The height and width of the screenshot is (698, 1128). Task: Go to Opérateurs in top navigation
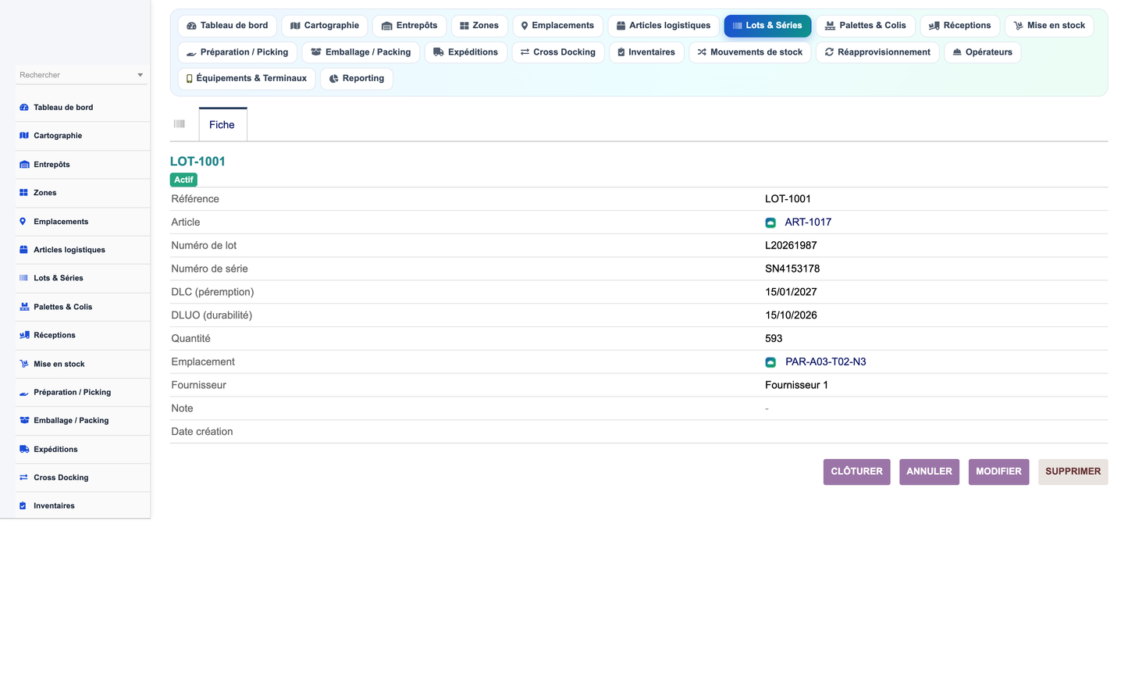[x=983, y=52]
